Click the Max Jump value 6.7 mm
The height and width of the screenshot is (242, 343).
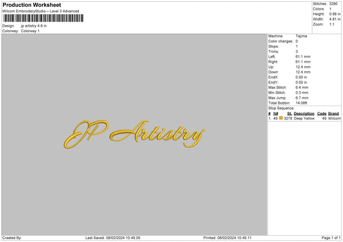(302, 98)
